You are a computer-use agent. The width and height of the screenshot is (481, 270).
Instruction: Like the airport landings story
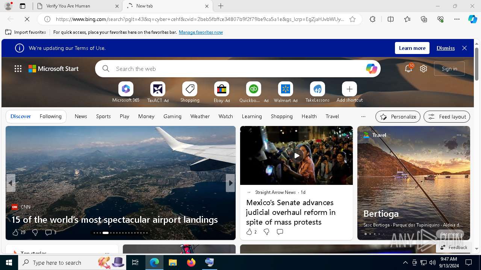coord(15,232)
